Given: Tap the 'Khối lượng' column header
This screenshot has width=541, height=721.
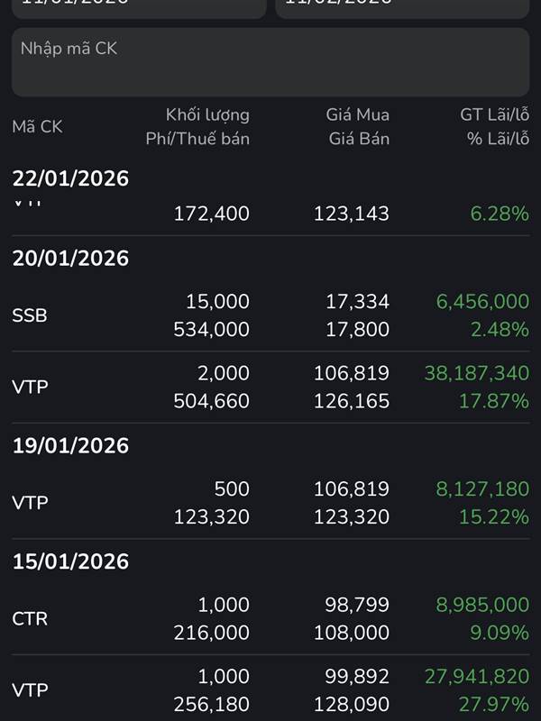Looking at the screenshot, I should [207, 114].
